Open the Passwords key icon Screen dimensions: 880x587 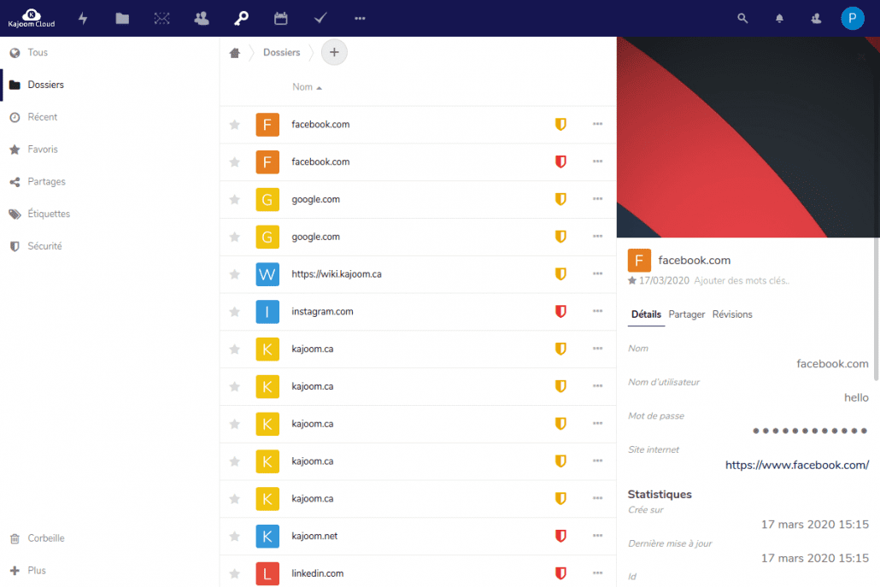point(241,19)
